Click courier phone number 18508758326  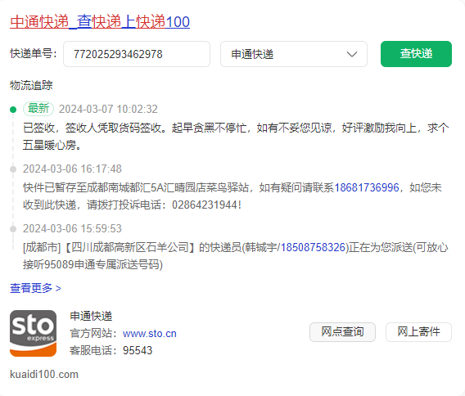click(x=313, y=247)
